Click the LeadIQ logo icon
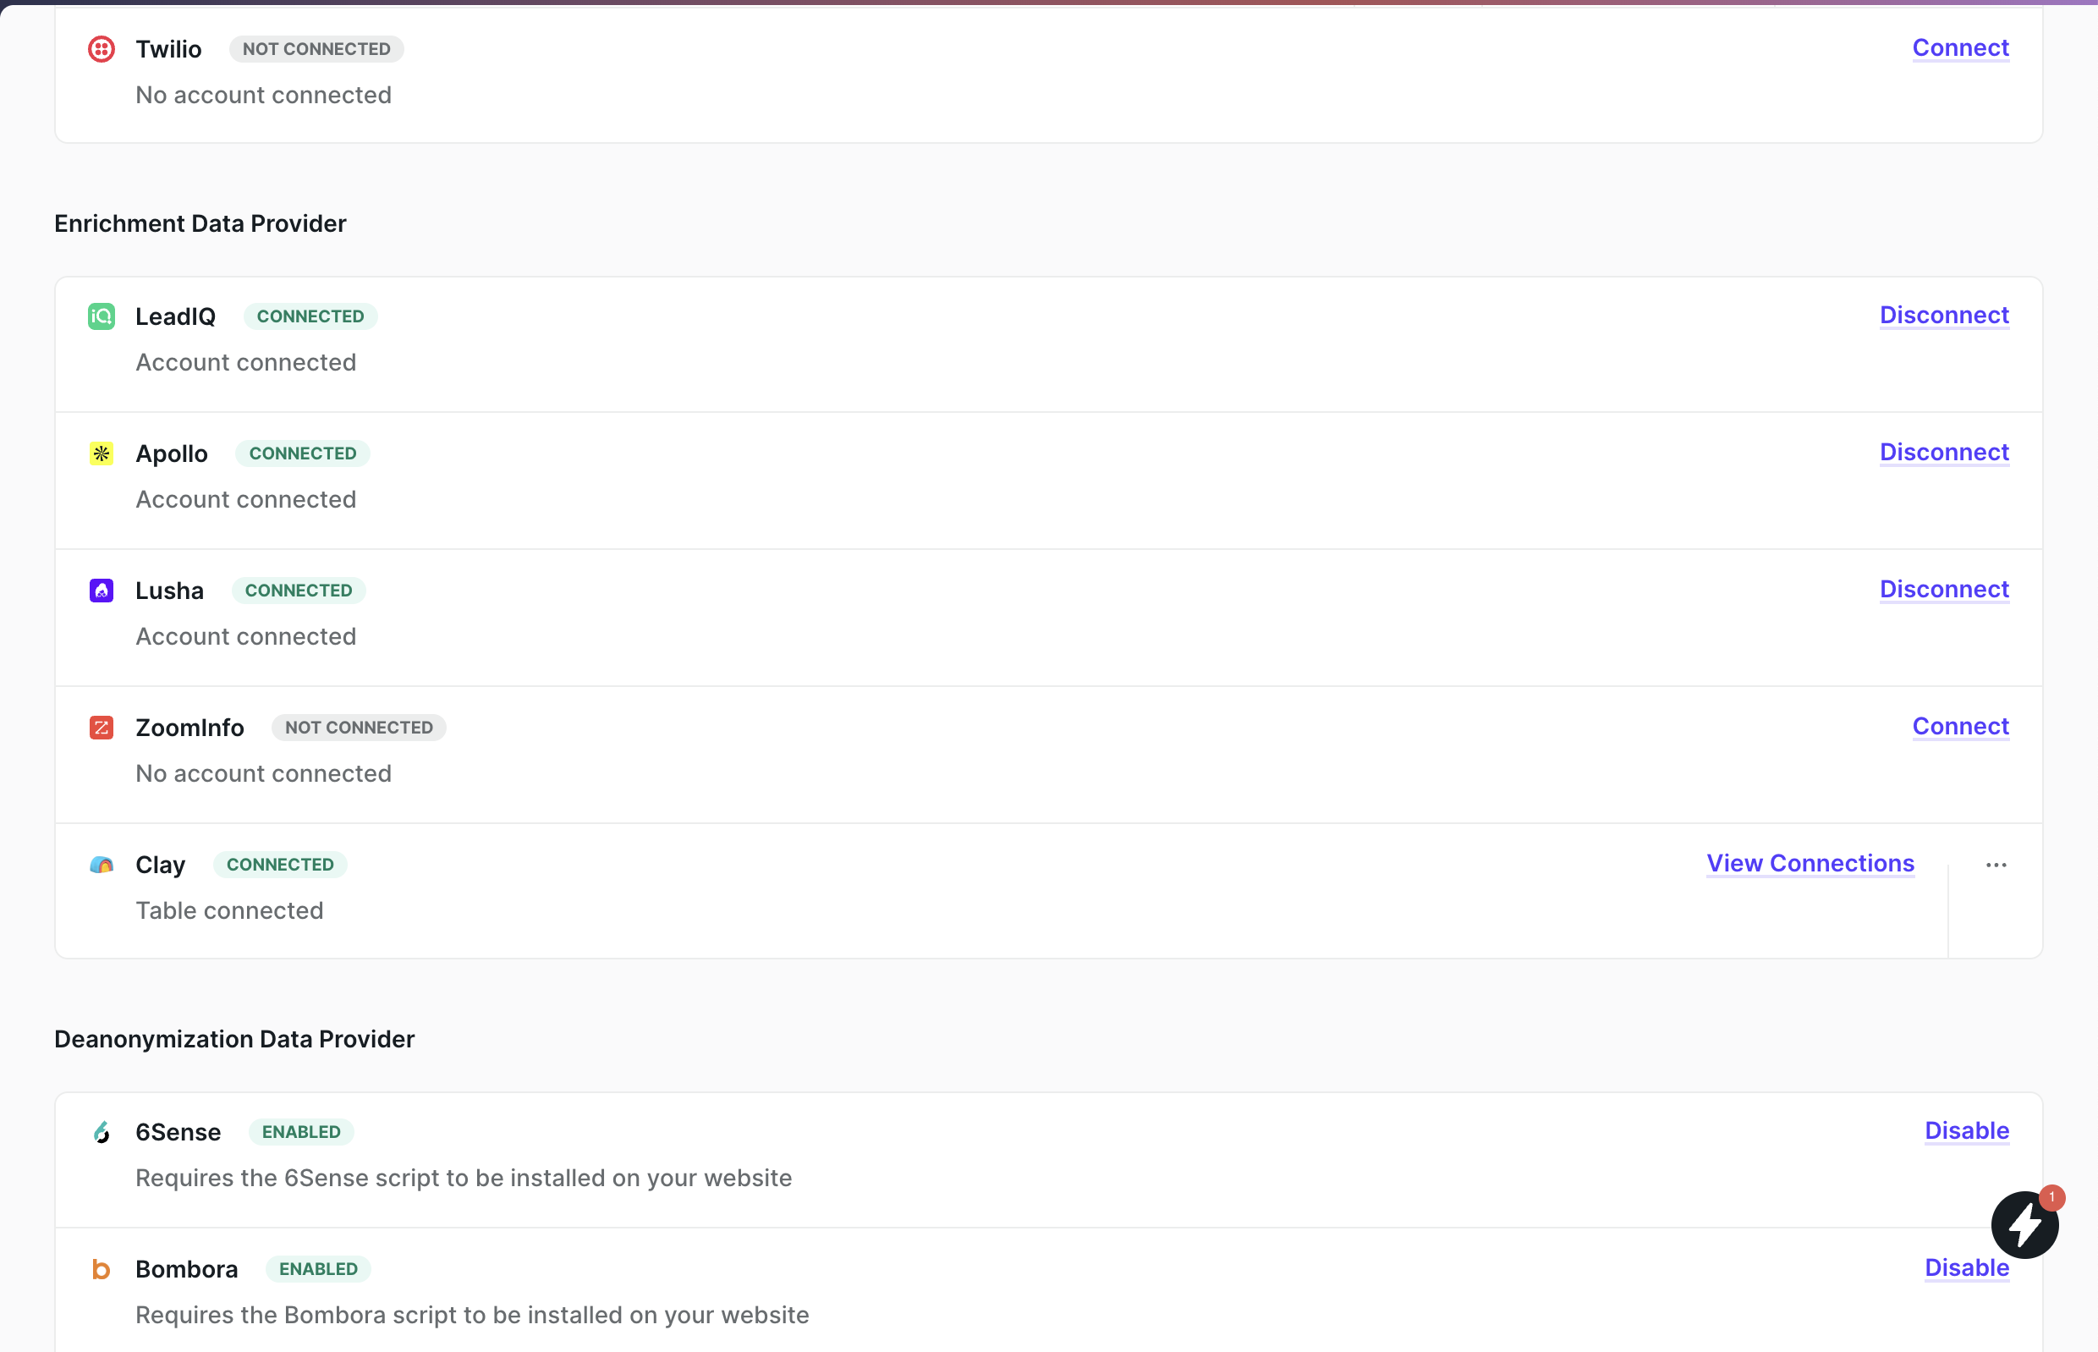Image resolution: width=2098 pixels, height=1352 pixels. click(102, 316)
